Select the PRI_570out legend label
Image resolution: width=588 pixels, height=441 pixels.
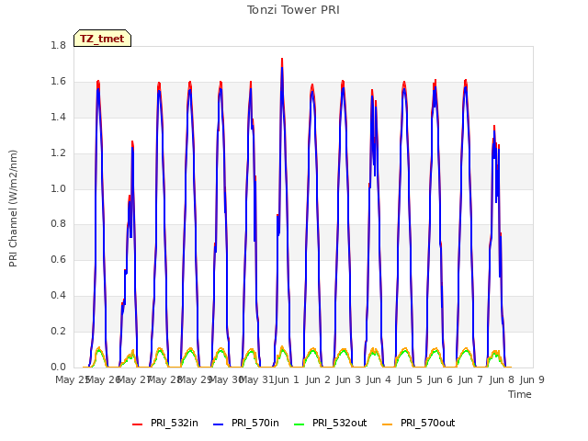[x=428, y=423]
